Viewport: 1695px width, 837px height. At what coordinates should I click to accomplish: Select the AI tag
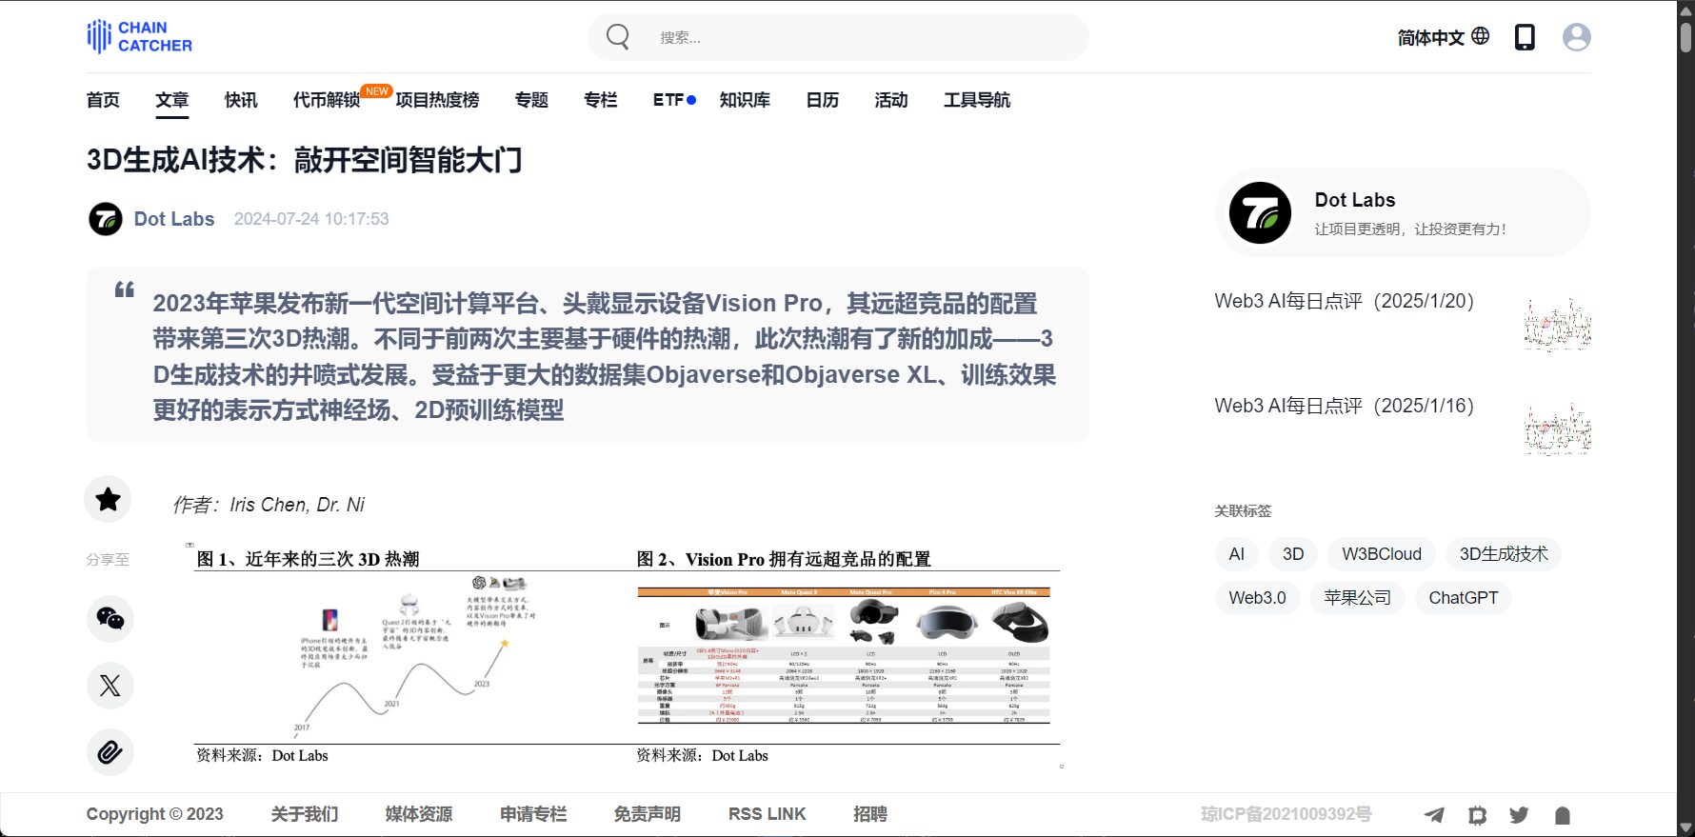[1237, 554]
